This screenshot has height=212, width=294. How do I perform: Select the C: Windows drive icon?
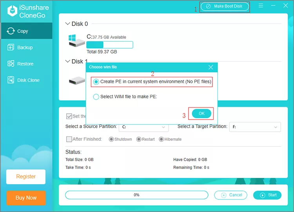pos(76,40)
